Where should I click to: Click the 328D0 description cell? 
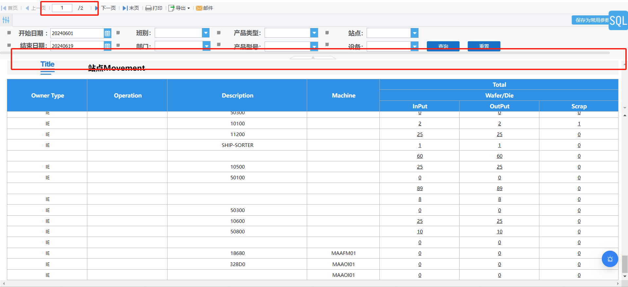coord(237,264)
